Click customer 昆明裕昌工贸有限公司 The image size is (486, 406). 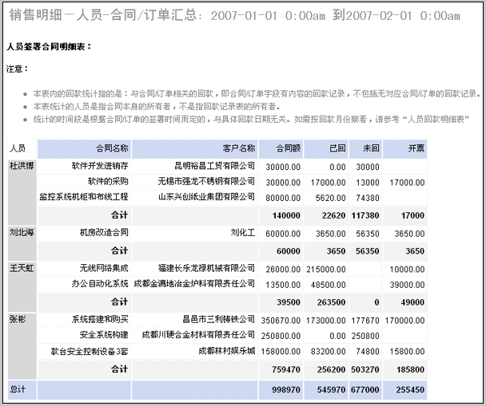point(214,166)
